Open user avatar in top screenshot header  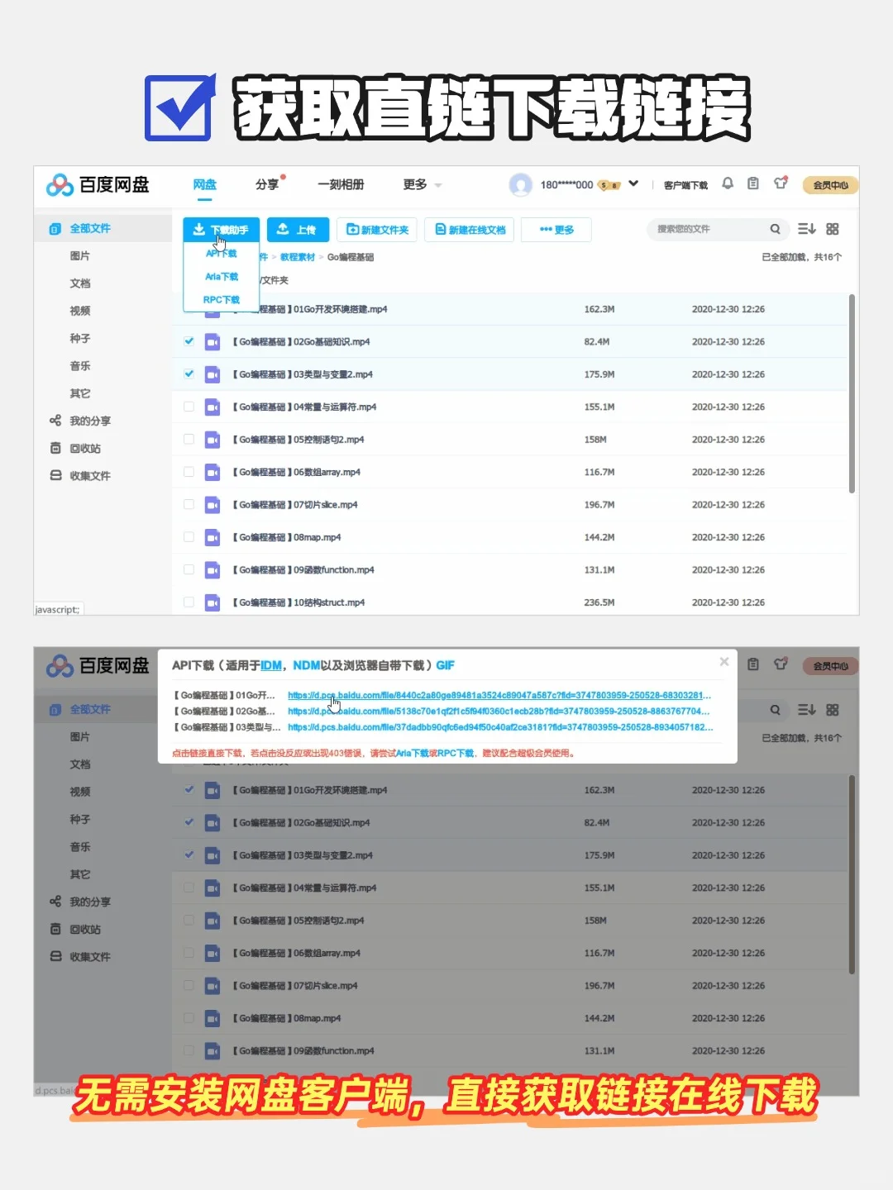pos(520,185)
